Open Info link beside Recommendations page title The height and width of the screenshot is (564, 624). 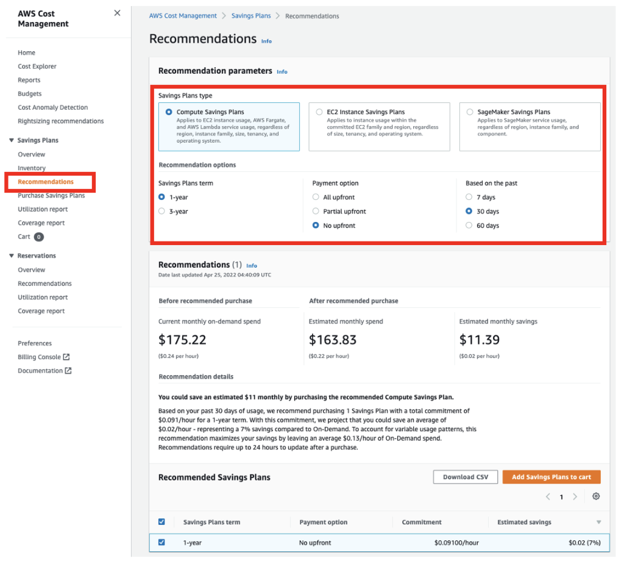point(267,41)
